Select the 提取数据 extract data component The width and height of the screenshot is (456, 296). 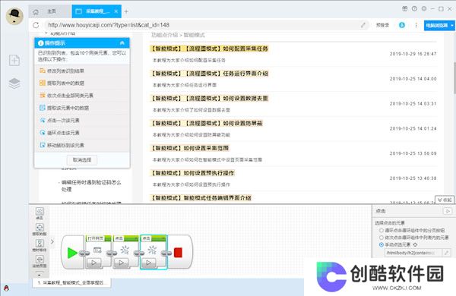pyautogui.click(x=40, y=229)
